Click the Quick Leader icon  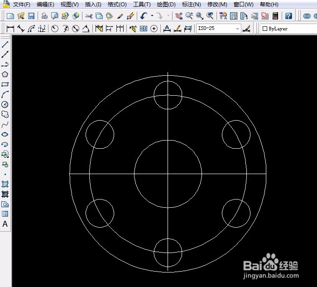click(133, 29)
